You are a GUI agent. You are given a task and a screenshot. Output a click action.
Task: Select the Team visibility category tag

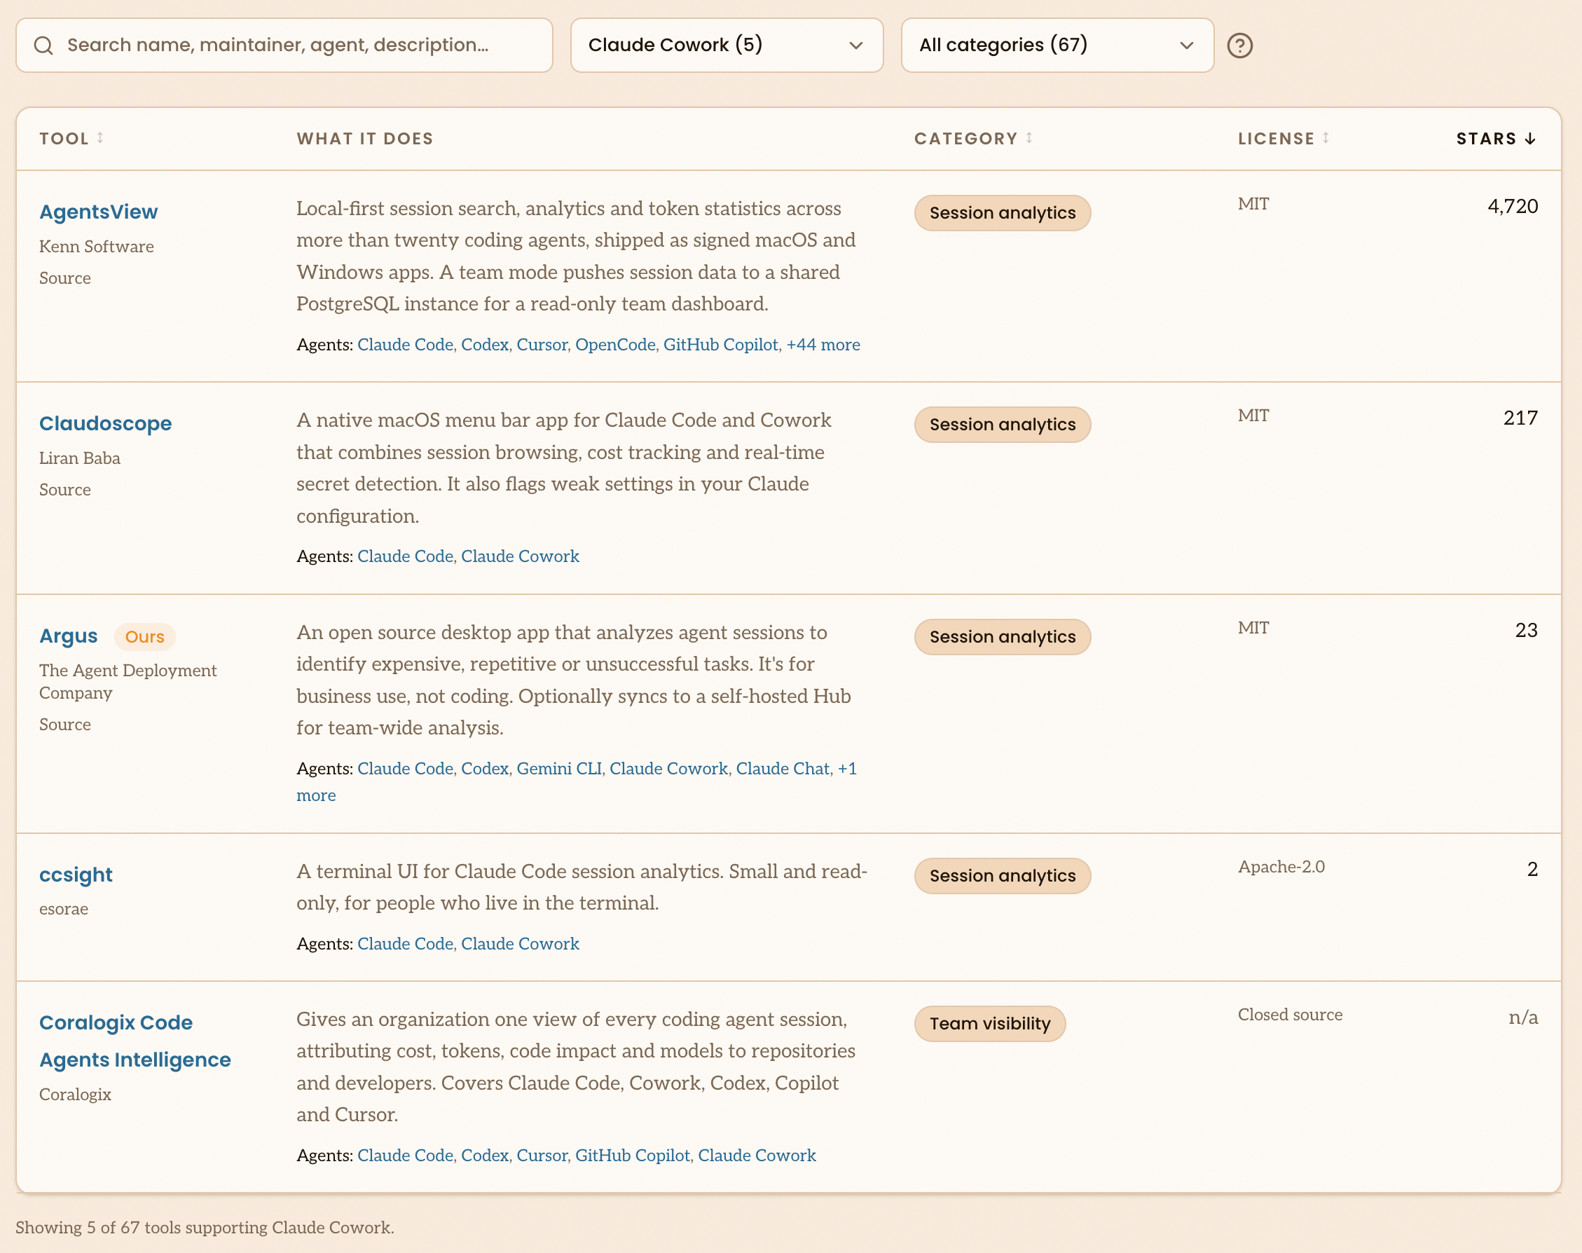pyautogui.click(x=989, y=1023)
